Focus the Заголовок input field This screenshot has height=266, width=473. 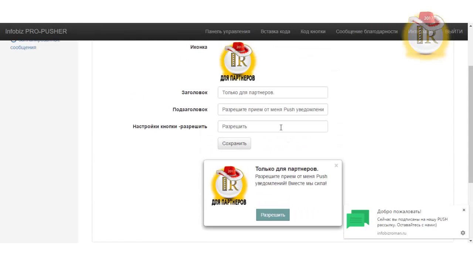[x=273, y=92]
